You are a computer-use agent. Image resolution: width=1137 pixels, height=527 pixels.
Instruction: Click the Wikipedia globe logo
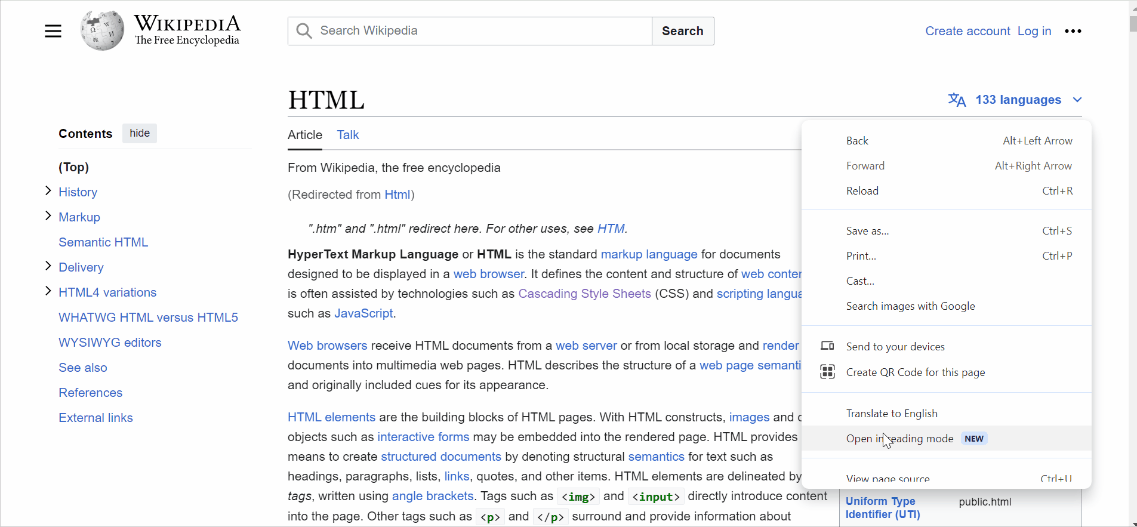click(x=102, y=30)
